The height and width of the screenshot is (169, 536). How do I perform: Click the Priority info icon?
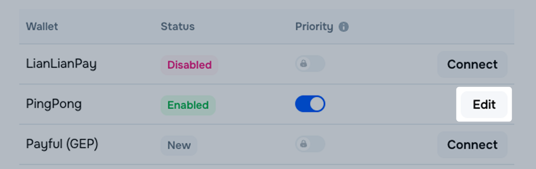coord(343,27)
